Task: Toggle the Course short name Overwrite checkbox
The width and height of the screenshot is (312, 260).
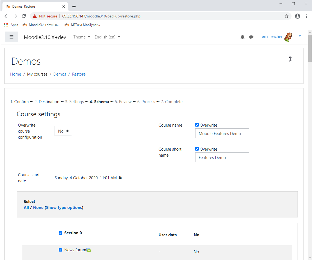Action: (197, 149)
